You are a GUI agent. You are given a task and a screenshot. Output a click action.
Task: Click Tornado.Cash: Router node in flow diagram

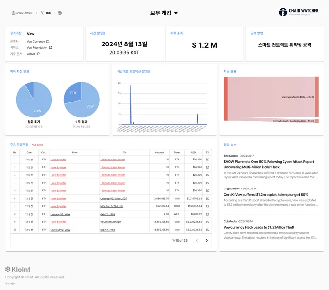[x=317, y=121]
